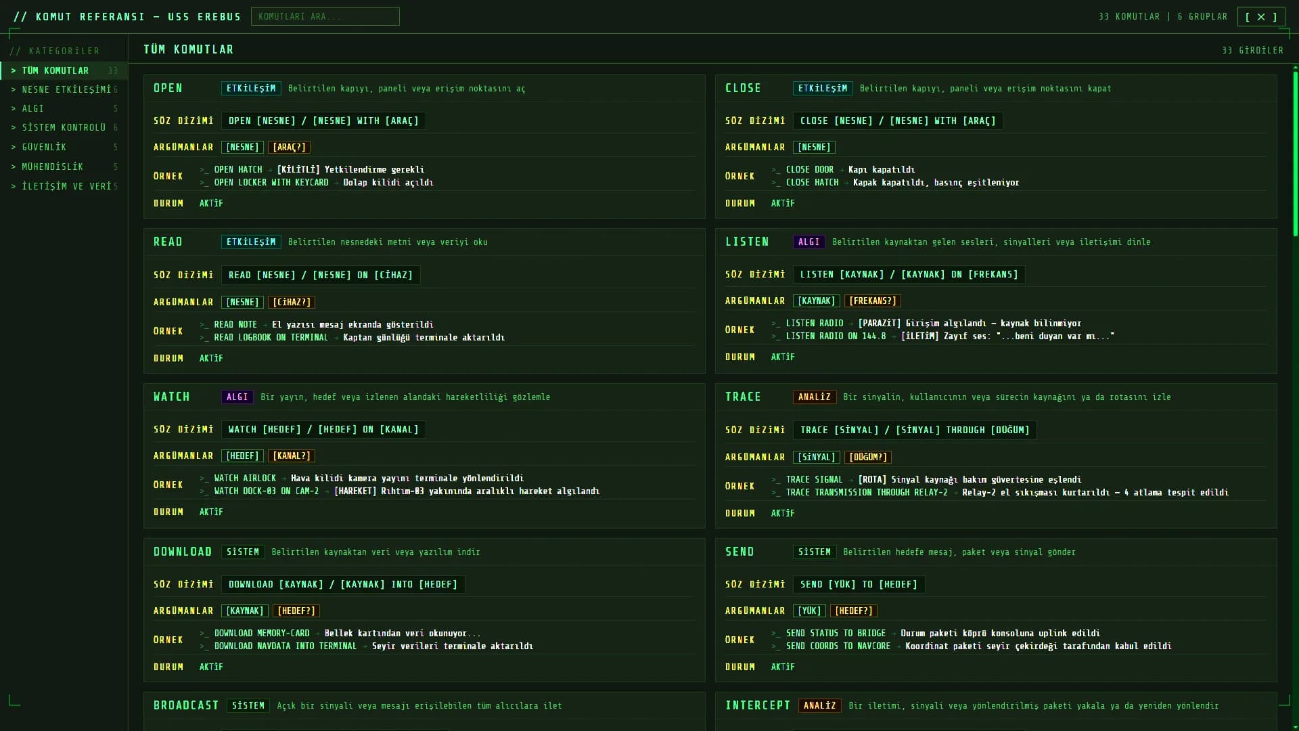1299x731 pixels.
Task: Click syntax 'LISTEN [KAYNAK] / [KAYNAK] ON [FREKANS]'
Action: pyautogui.click(x=909, y=274)
